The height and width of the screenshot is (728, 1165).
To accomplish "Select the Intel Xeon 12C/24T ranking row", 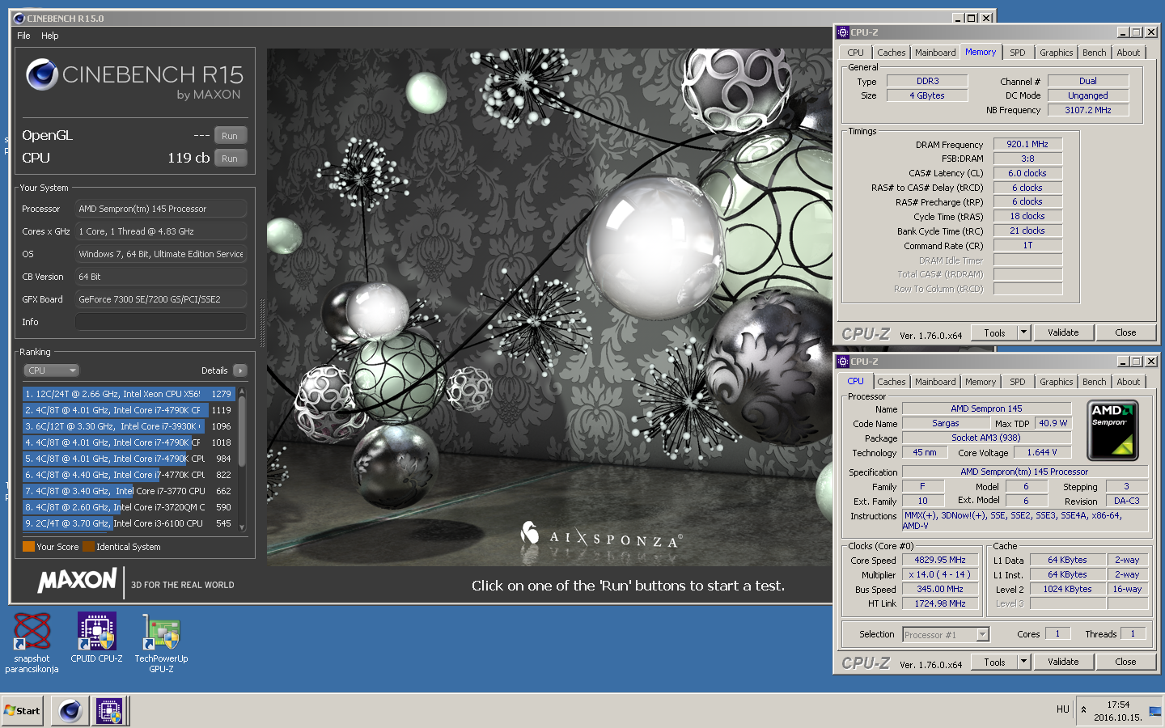I will tap(129, 394).
